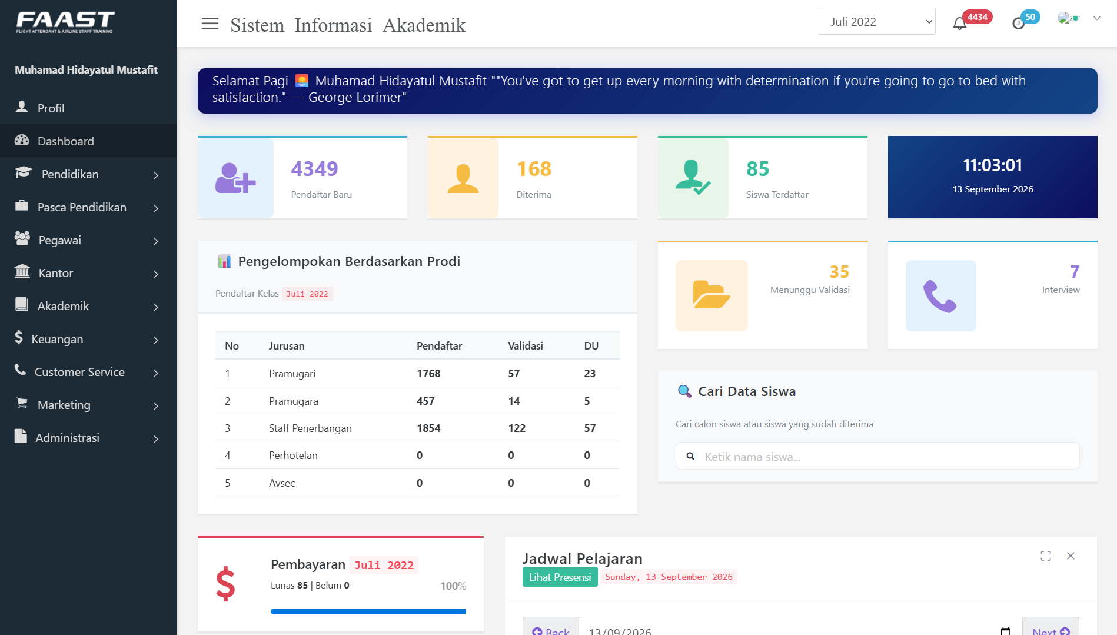Click the Pembayaran dollar sign icon
The height and width of the screenshot is (635, 1117).
(225, 584)
